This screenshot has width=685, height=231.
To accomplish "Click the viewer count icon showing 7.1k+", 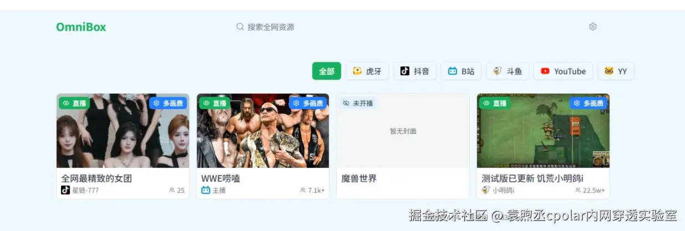I will tap(303, 190).
